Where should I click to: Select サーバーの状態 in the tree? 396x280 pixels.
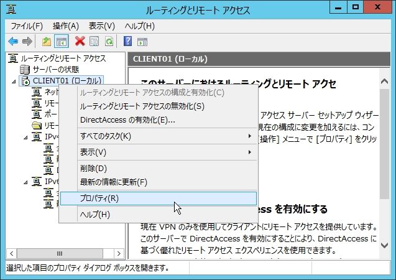coord(56,69)
